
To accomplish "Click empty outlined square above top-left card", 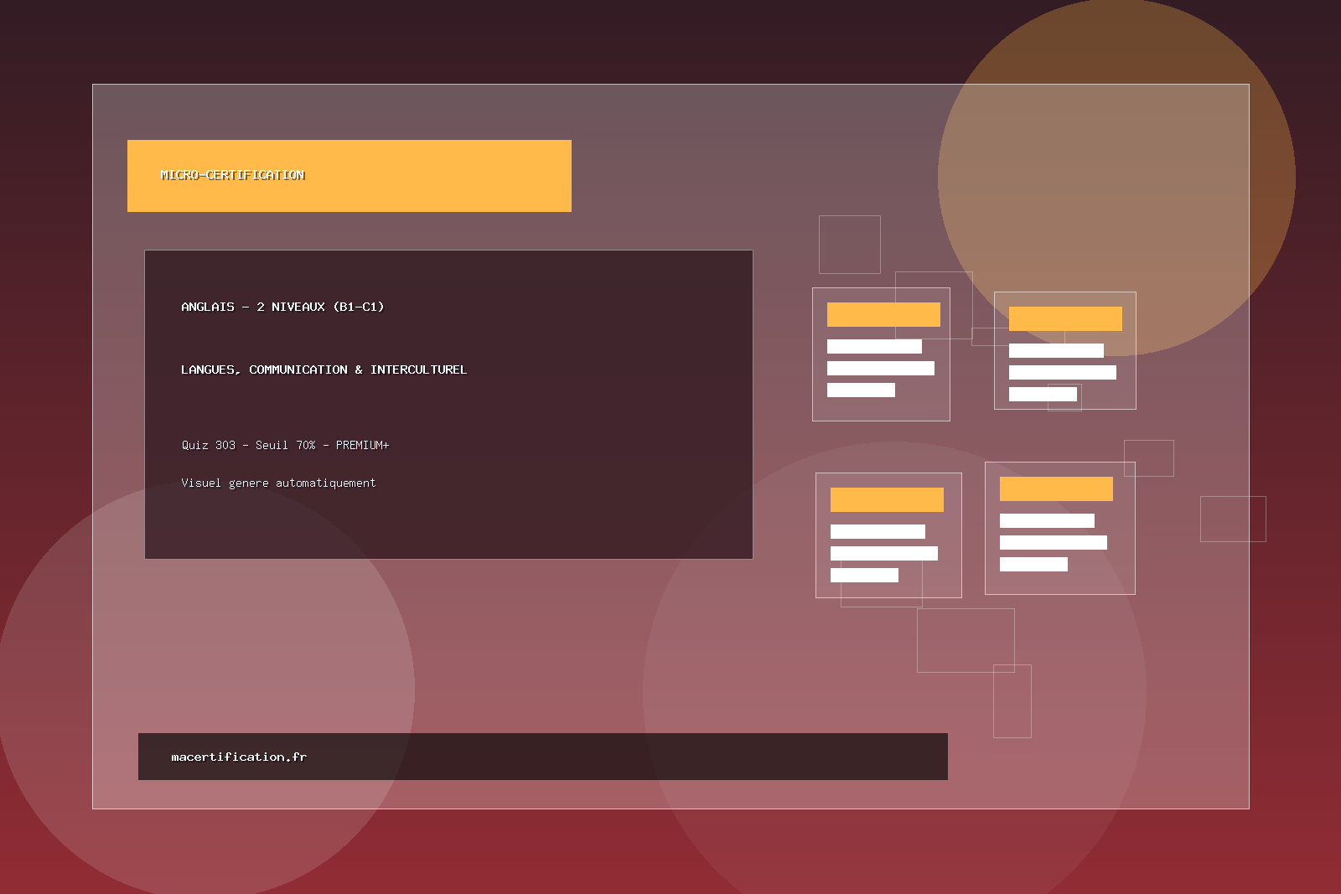I will (x=849, y=244).
